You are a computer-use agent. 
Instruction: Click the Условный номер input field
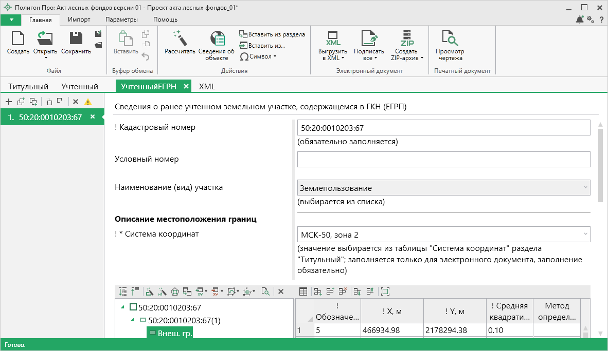443,160
